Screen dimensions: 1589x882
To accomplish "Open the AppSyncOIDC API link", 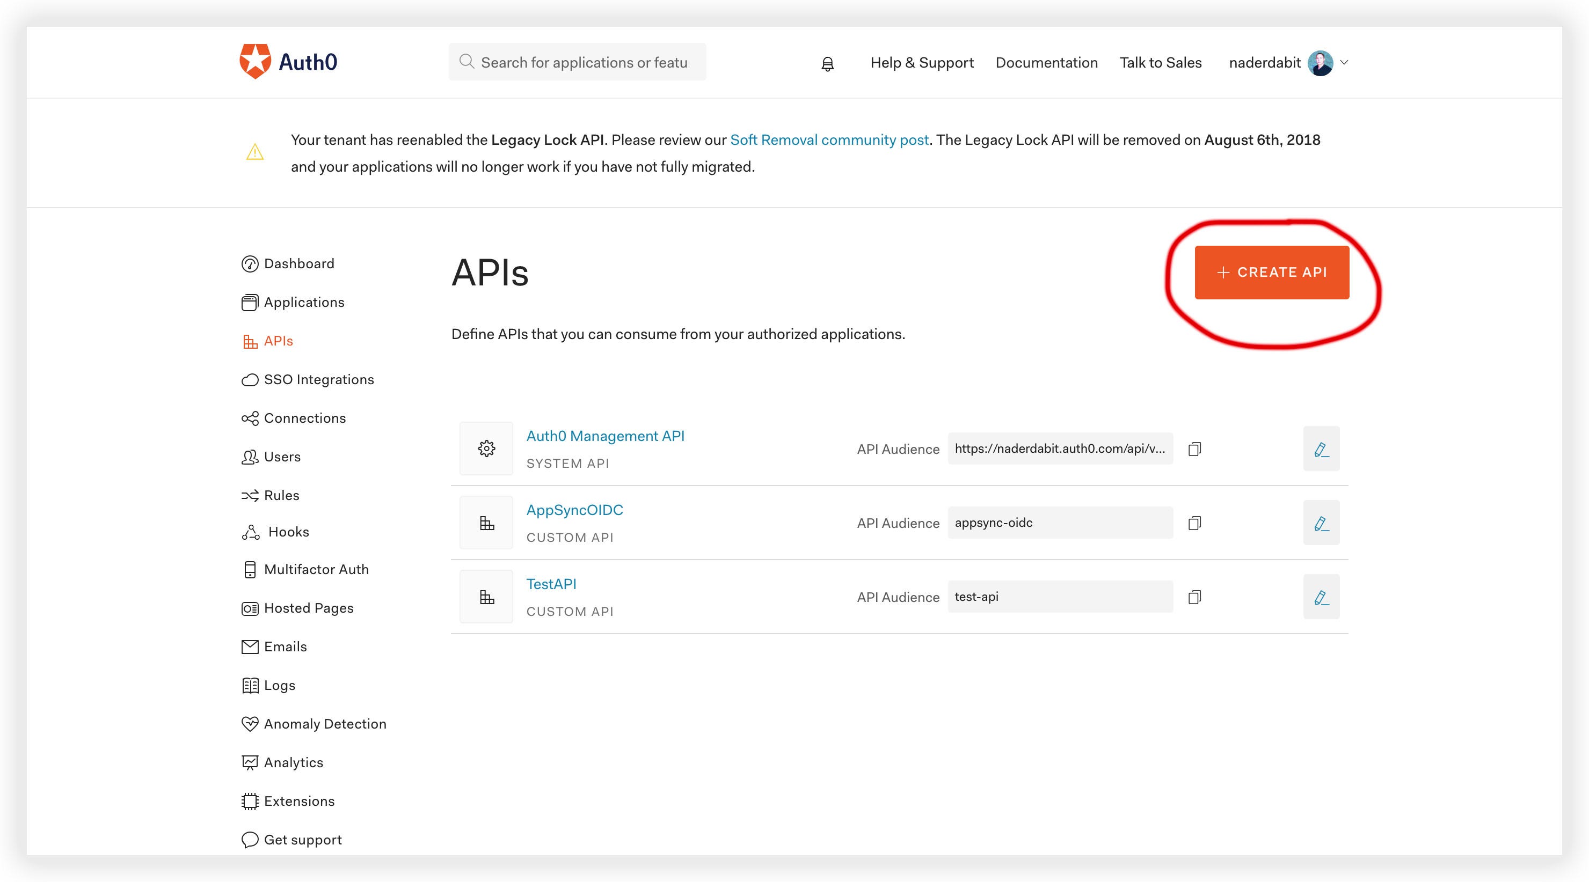I will tap(575, 510).
